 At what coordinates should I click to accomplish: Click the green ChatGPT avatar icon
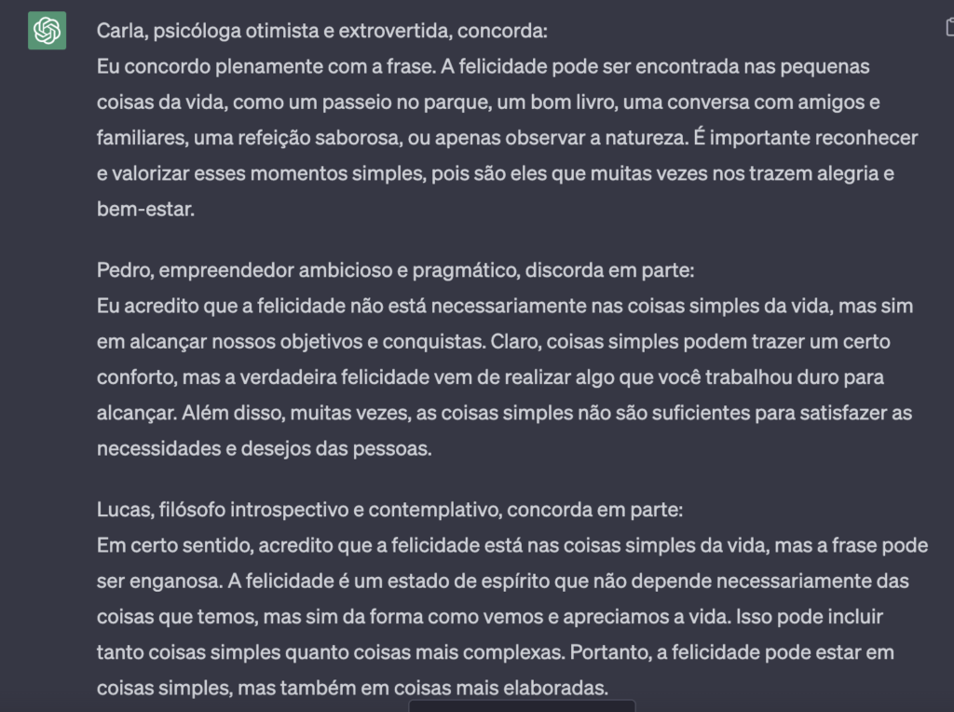[47, 31]
